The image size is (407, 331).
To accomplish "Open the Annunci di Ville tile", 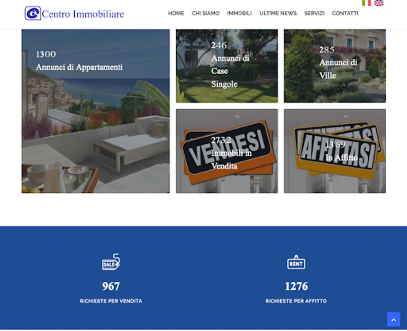I will 334,66.
